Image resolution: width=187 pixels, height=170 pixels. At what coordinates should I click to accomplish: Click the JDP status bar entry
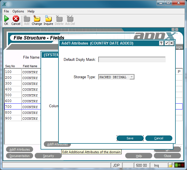pyautogui.click(x=116, y=165)
